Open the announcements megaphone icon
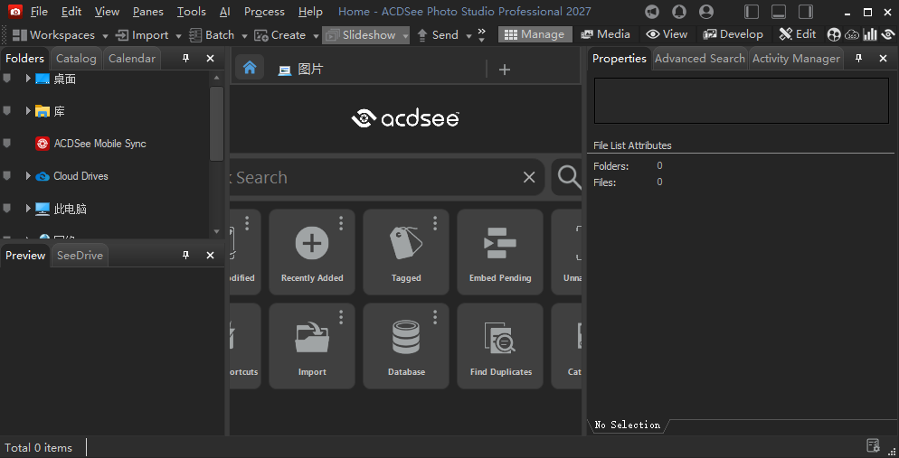 [x=652, y=12]
